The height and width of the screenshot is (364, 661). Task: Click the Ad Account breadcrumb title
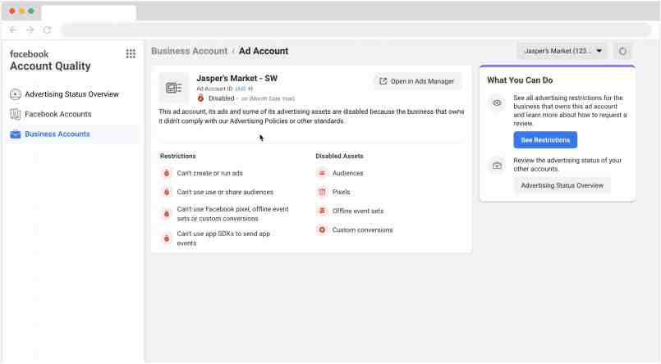264,51
